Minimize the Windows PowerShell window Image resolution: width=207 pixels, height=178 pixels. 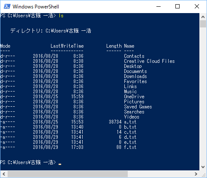pyautogui.click(x=159, y=6)
